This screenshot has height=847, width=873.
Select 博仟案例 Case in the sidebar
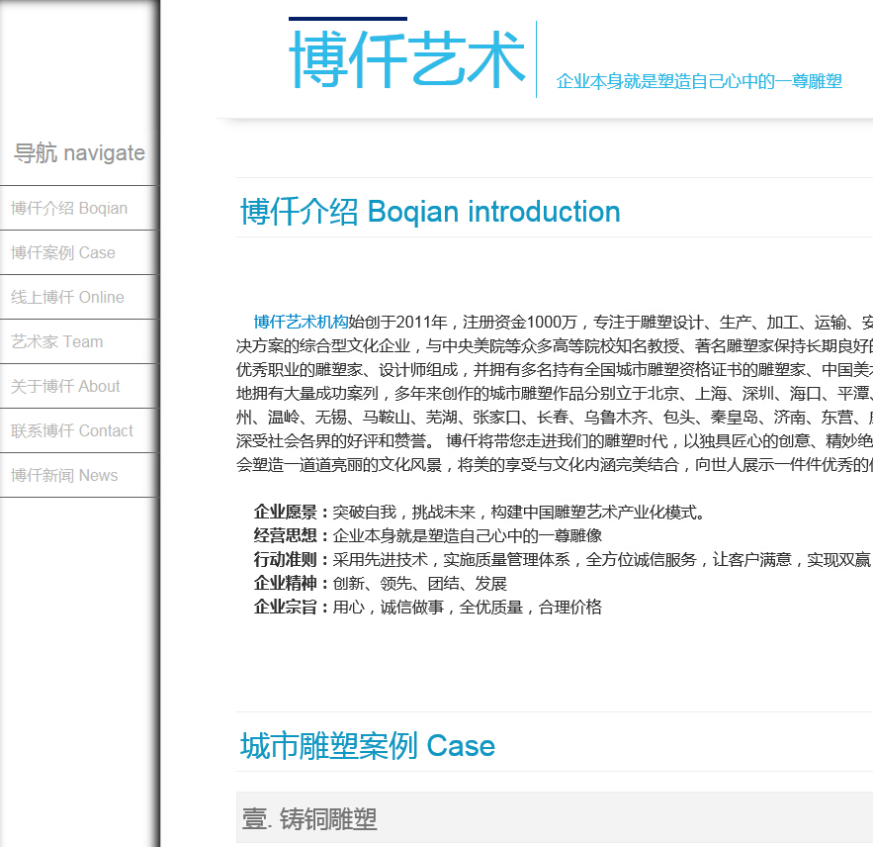point(62,252)
